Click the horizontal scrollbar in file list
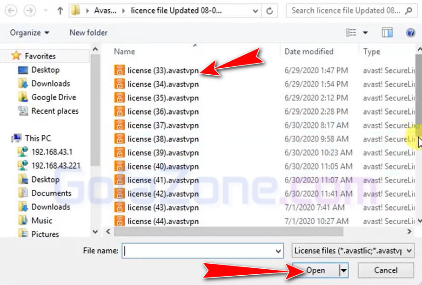 click(x=228, y=231)
